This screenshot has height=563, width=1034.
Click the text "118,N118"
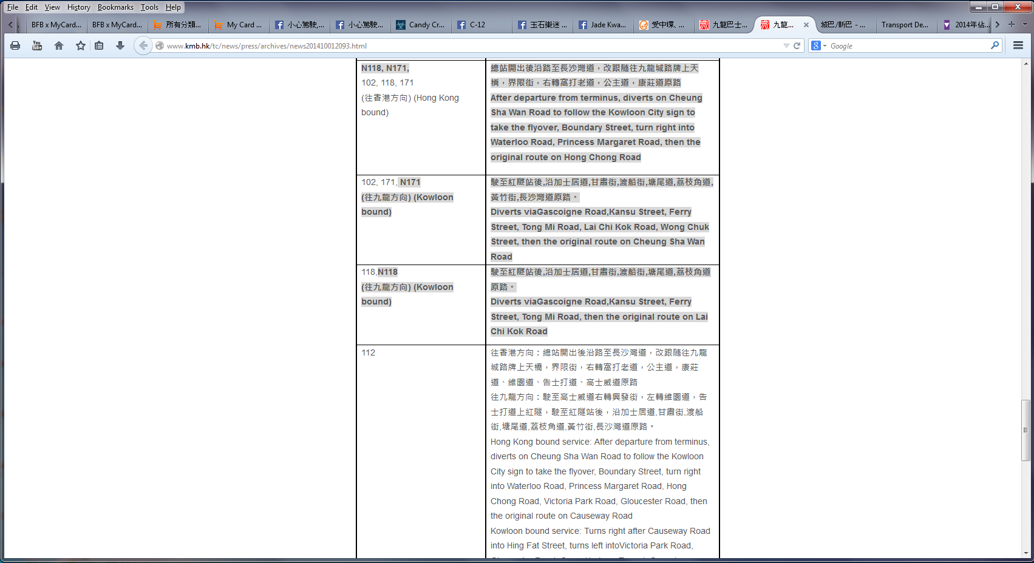(379, 272)
